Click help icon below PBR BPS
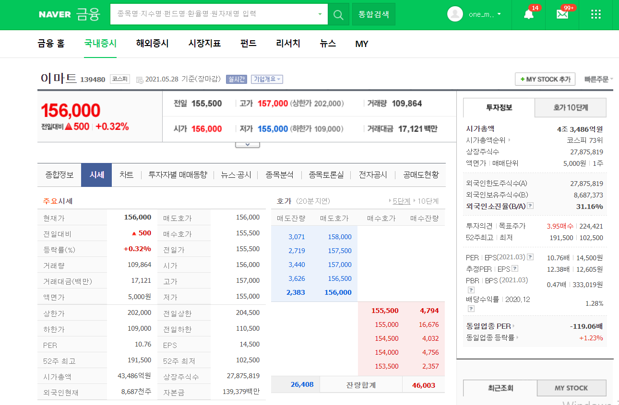The image size is (619, 405). point(471,289)
